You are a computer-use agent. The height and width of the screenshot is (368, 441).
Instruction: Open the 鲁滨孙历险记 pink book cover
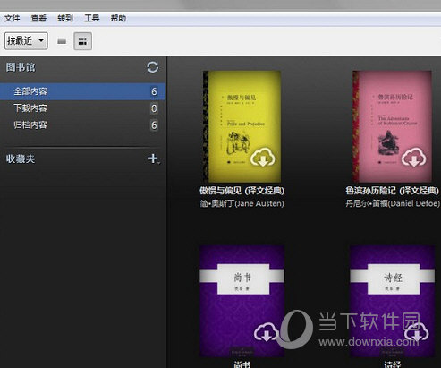[x=392, y=126]
